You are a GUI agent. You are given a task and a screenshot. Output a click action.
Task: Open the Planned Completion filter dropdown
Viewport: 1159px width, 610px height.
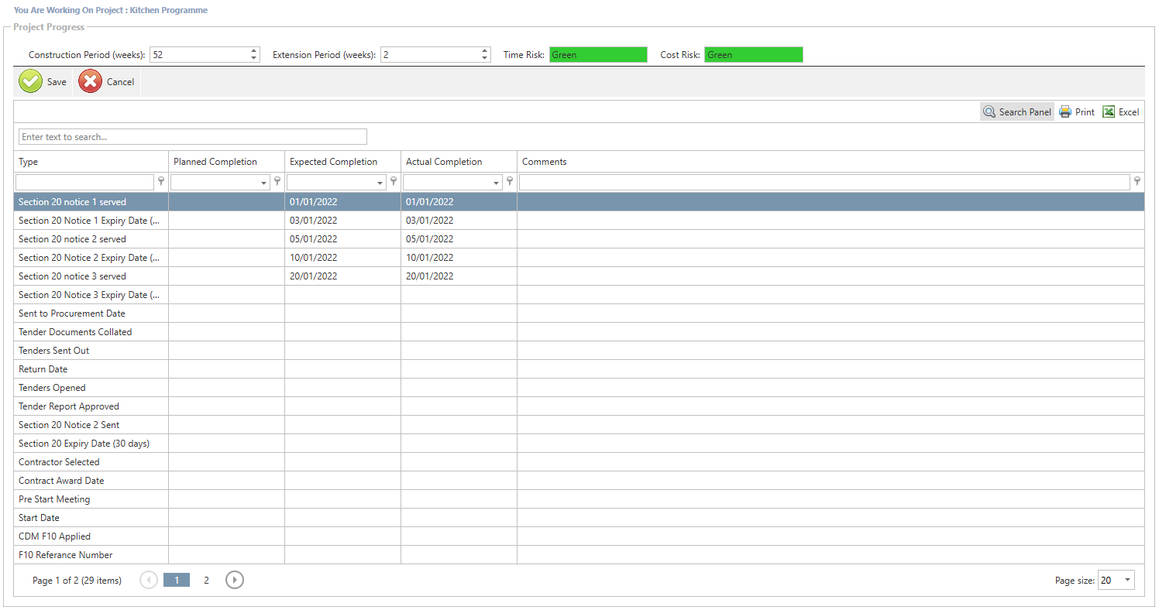coord(264,183)
